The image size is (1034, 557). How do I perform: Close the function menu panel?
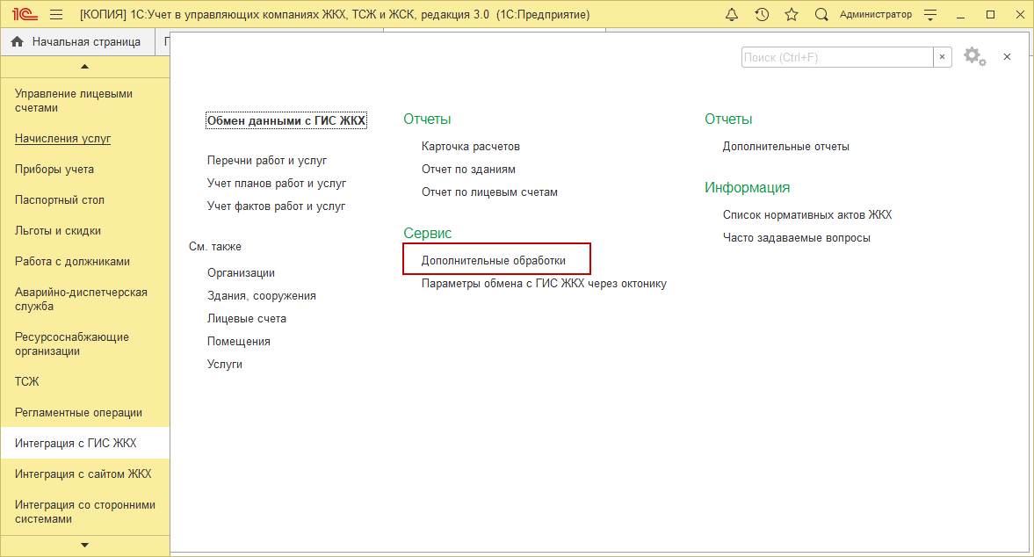click(x=1007, y=57)
